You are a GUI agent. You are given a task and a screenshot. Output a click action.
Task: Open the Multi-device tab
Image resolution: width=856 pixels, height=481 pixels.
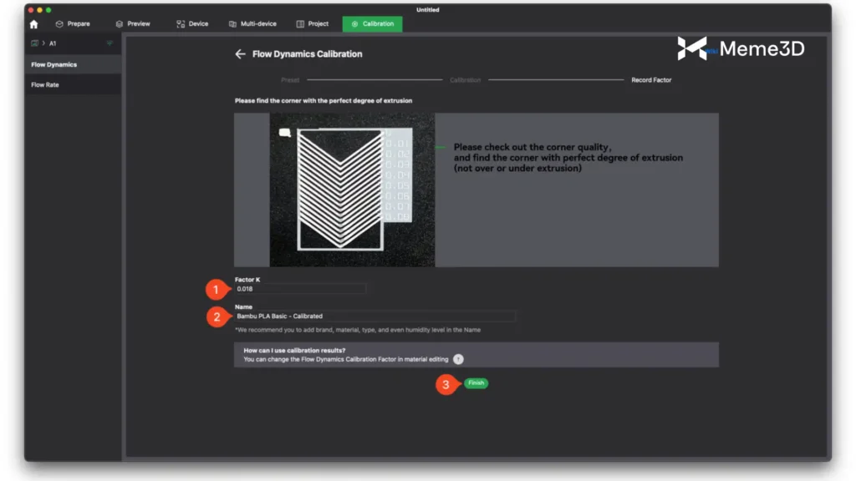point(252,24)
